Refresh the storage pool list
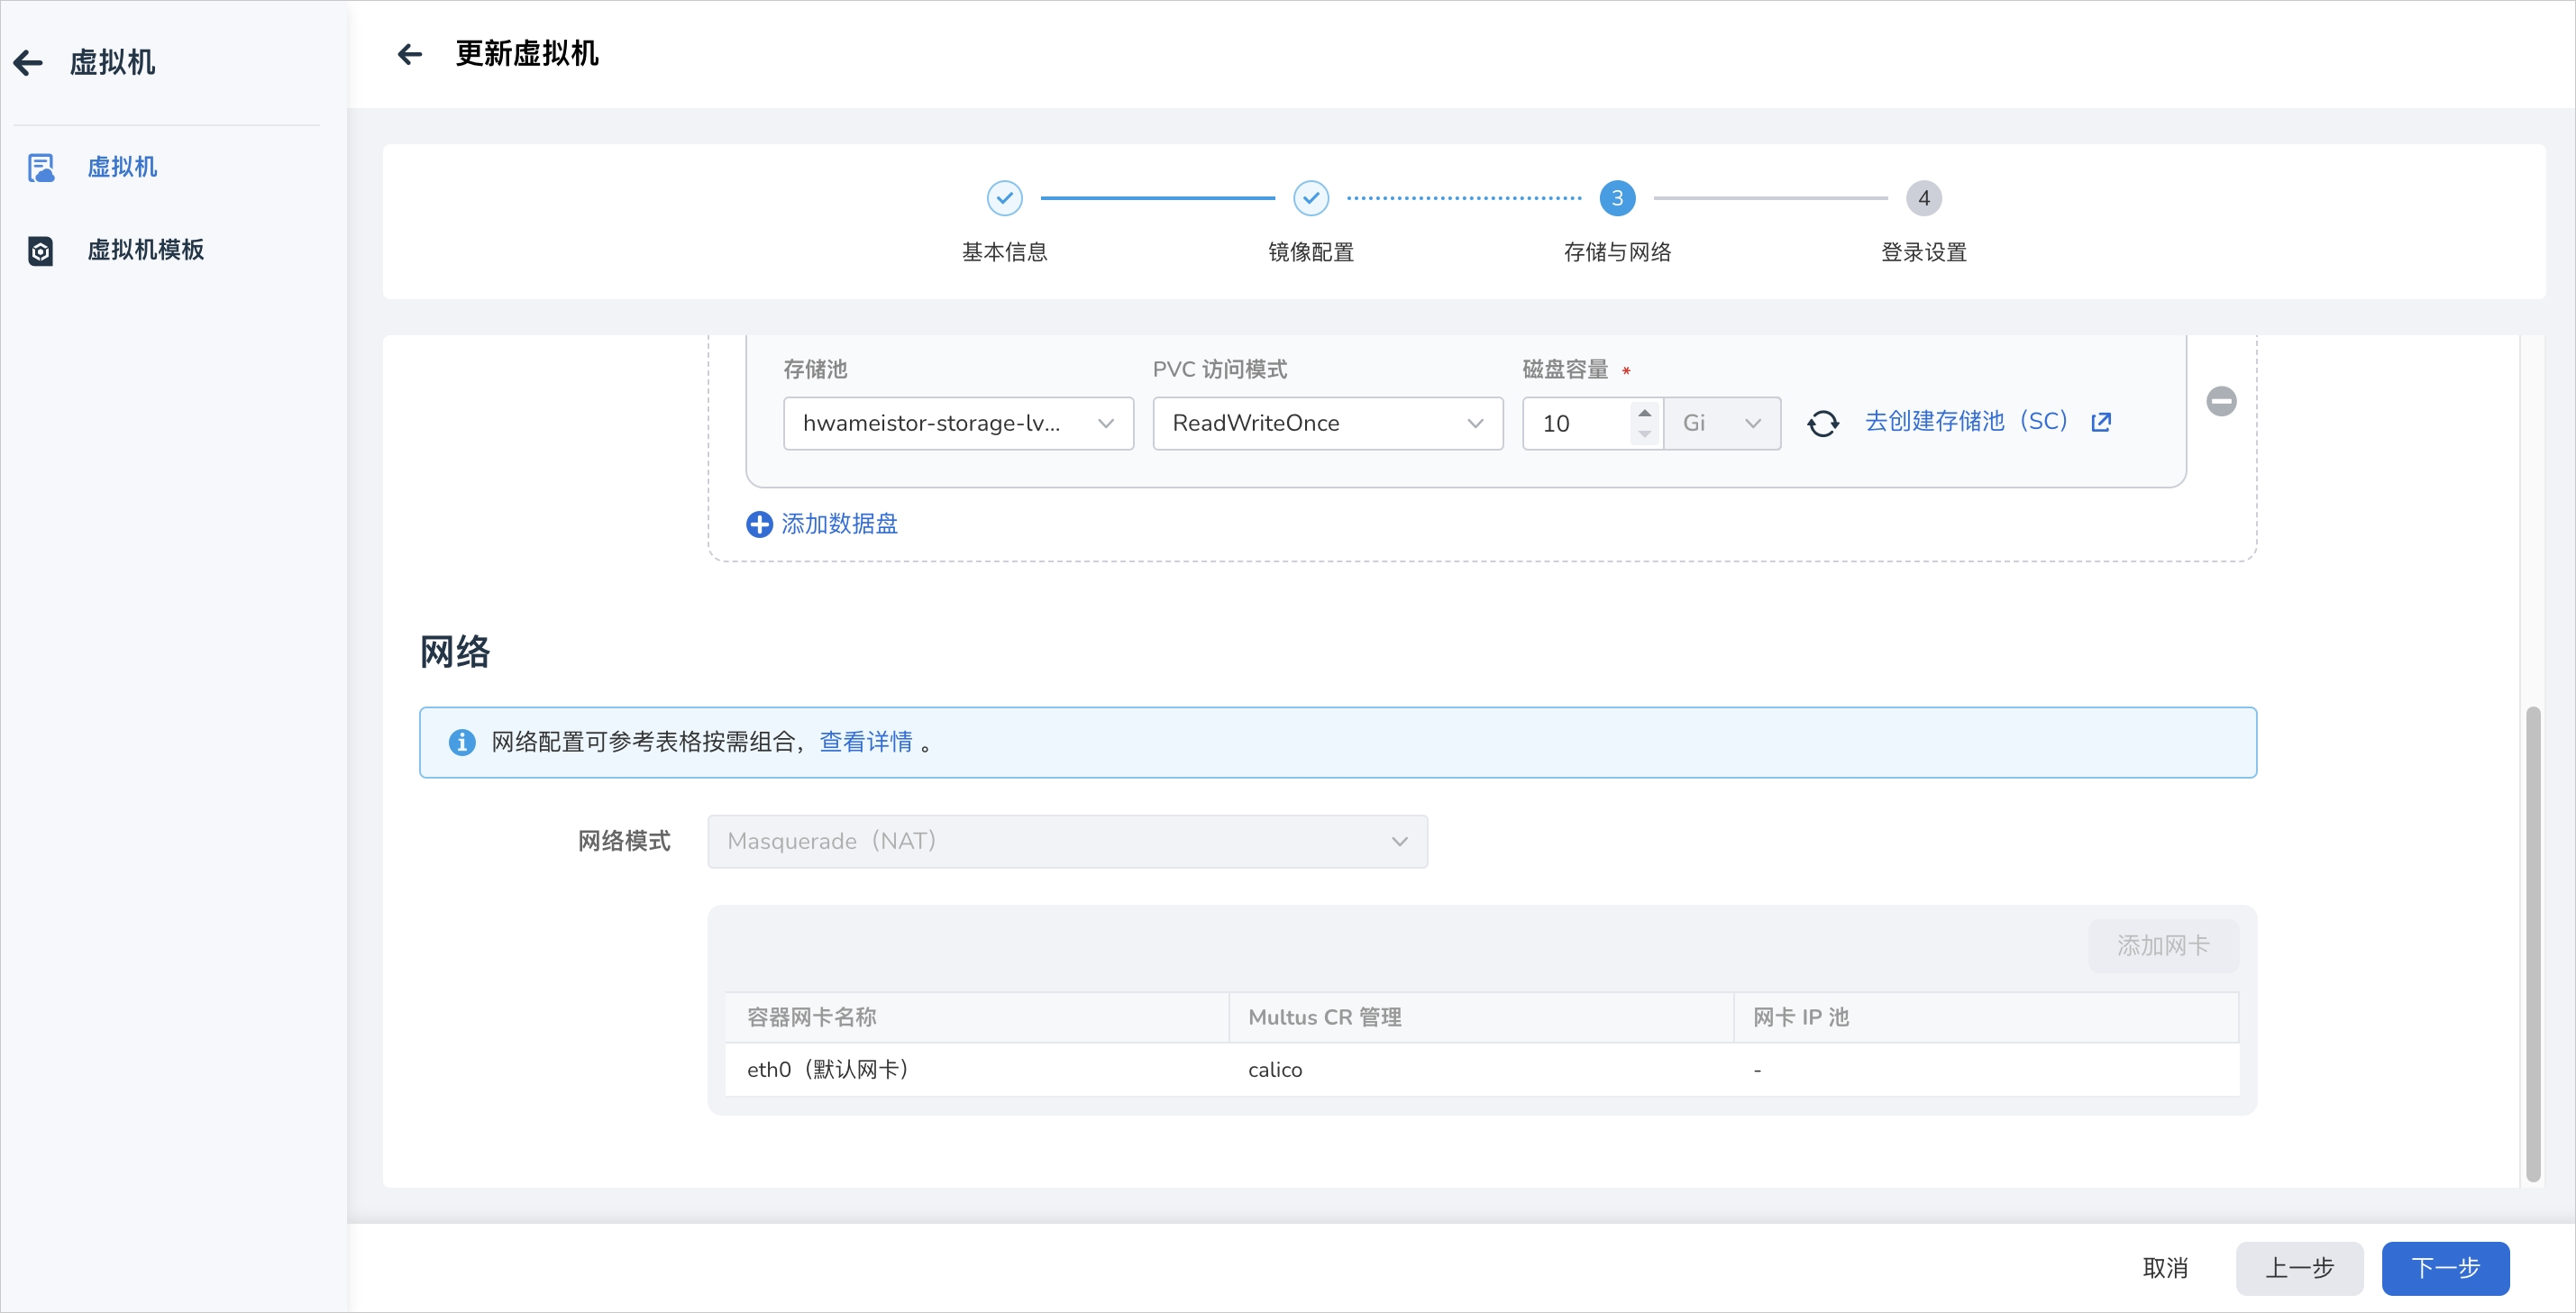This screenshot has height=1313, width=2576. [1822, 423]
